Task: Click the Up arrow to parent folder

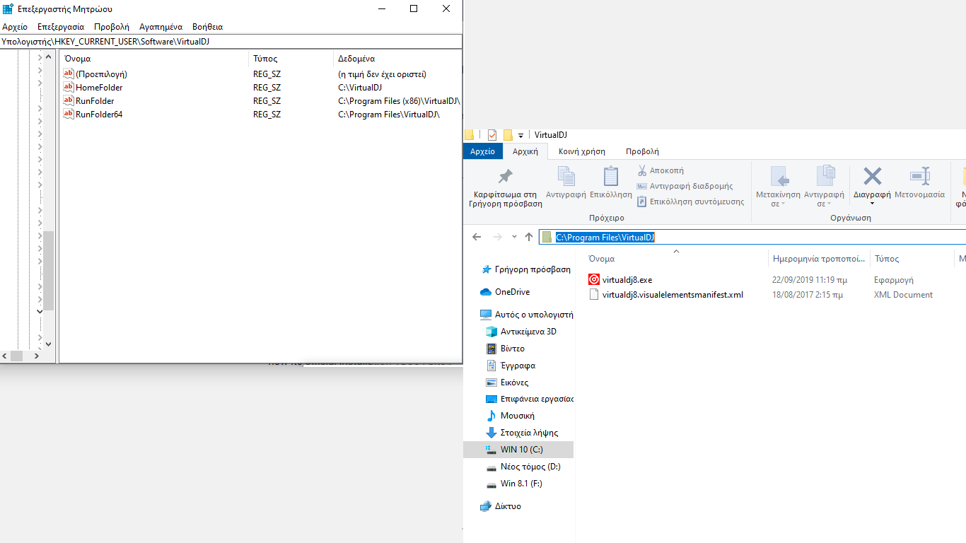Action: tap(529, 237)
